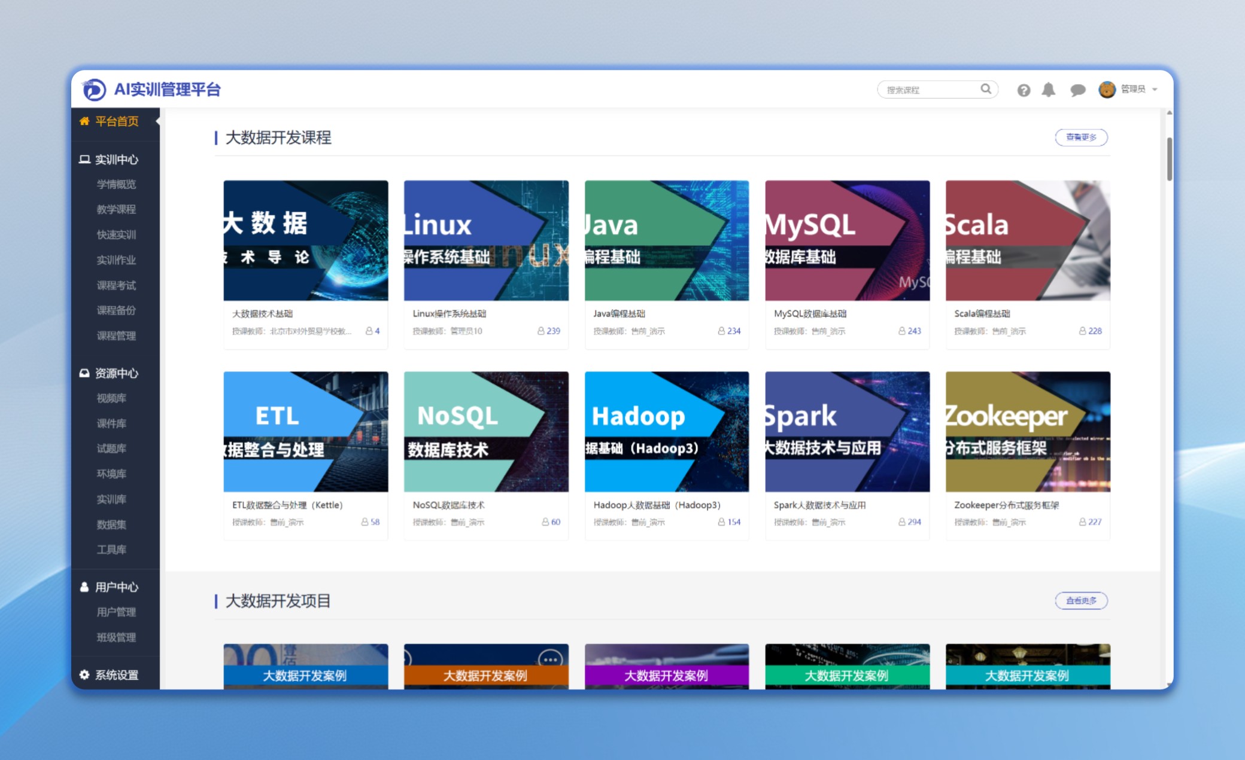Collapse the 用户中心 sidebar section
1245x760 pixels.
(x=116, y=587)
